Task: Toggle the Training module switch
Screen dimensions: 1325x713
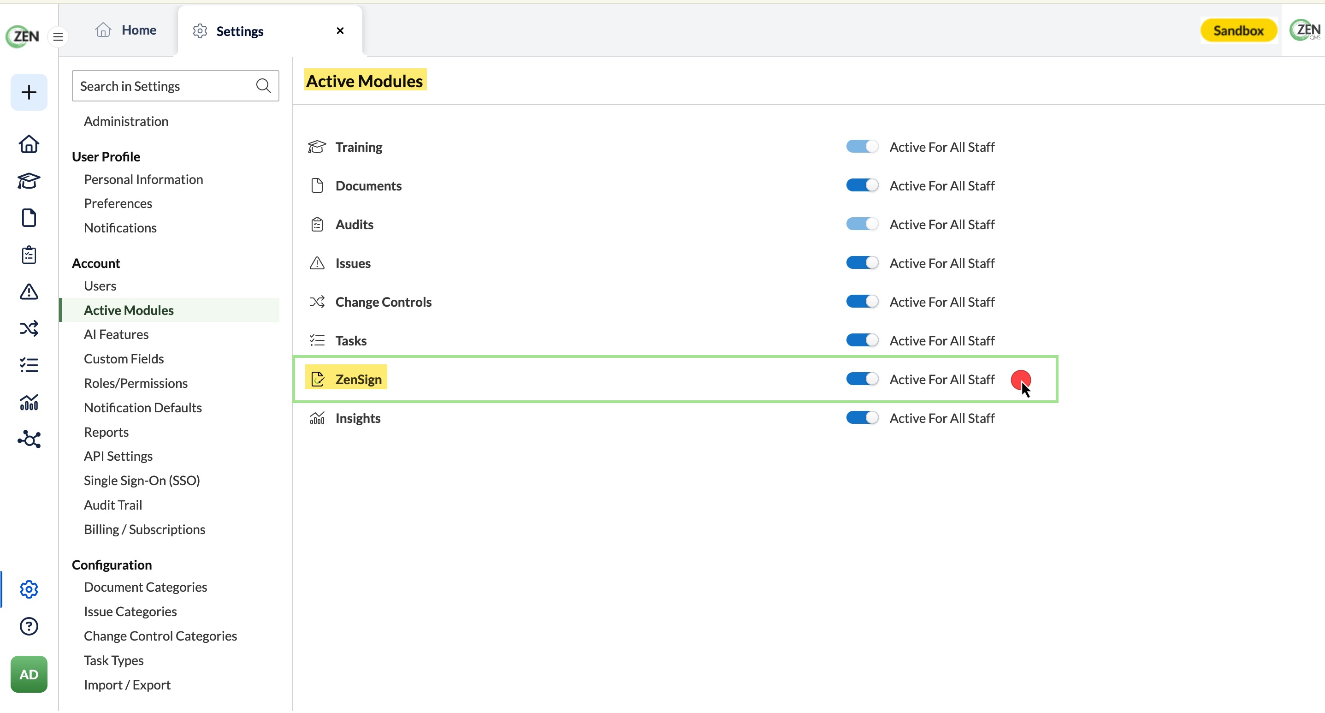Action: (x=862, y=147)
